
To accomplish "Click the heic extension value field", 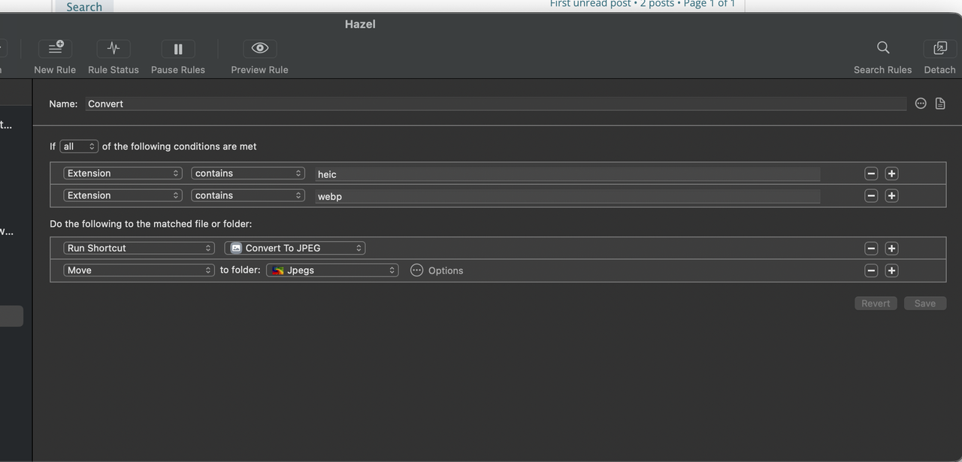I will [x=567, y=174].
